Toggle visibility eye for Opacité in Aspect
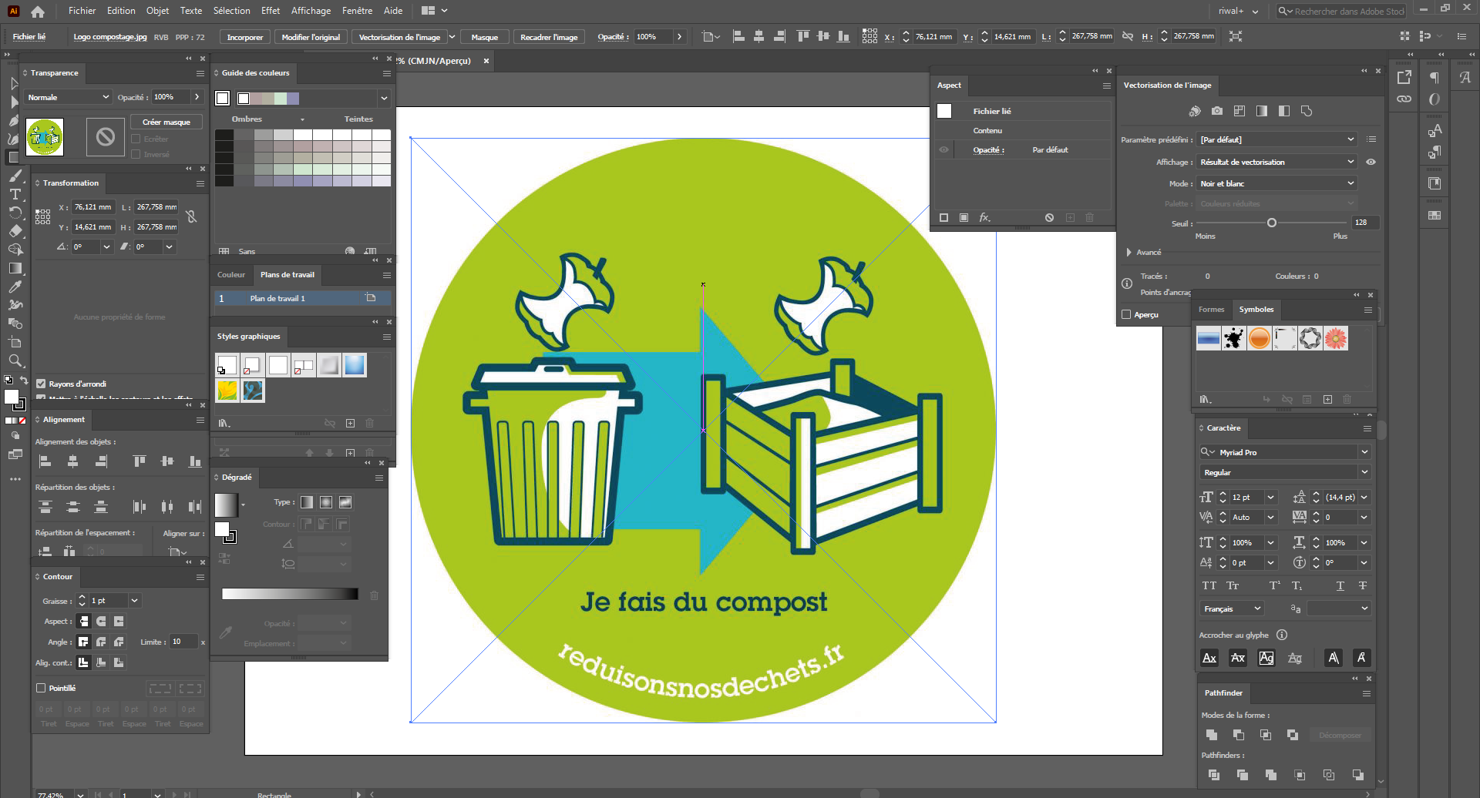Viewport: 1480px width, 798px height. [943, 149]
